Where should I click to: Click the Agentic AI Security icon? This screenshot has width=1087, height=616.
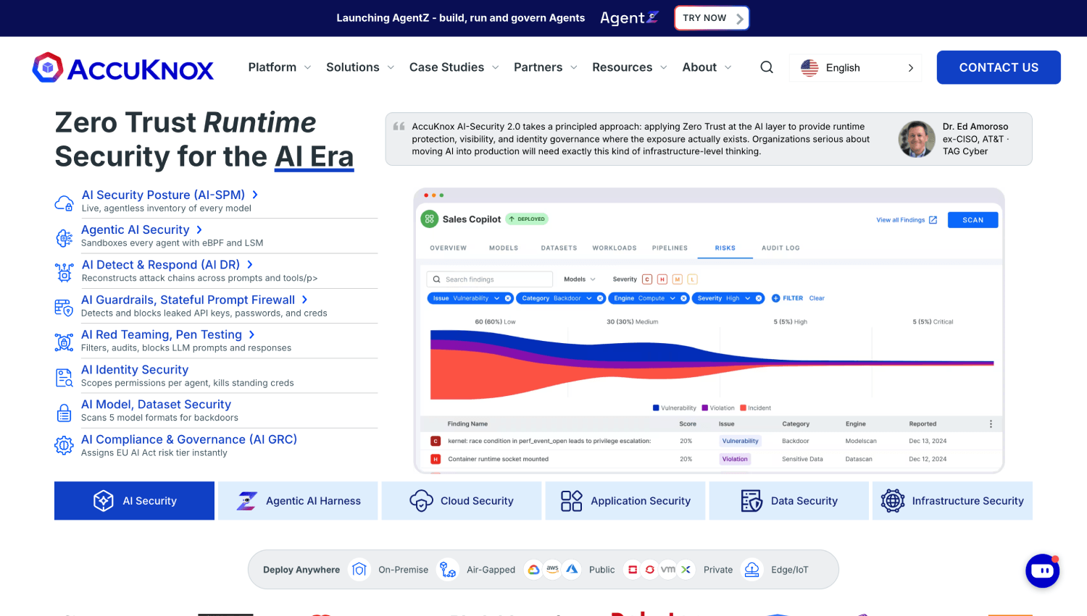(64, 237)
